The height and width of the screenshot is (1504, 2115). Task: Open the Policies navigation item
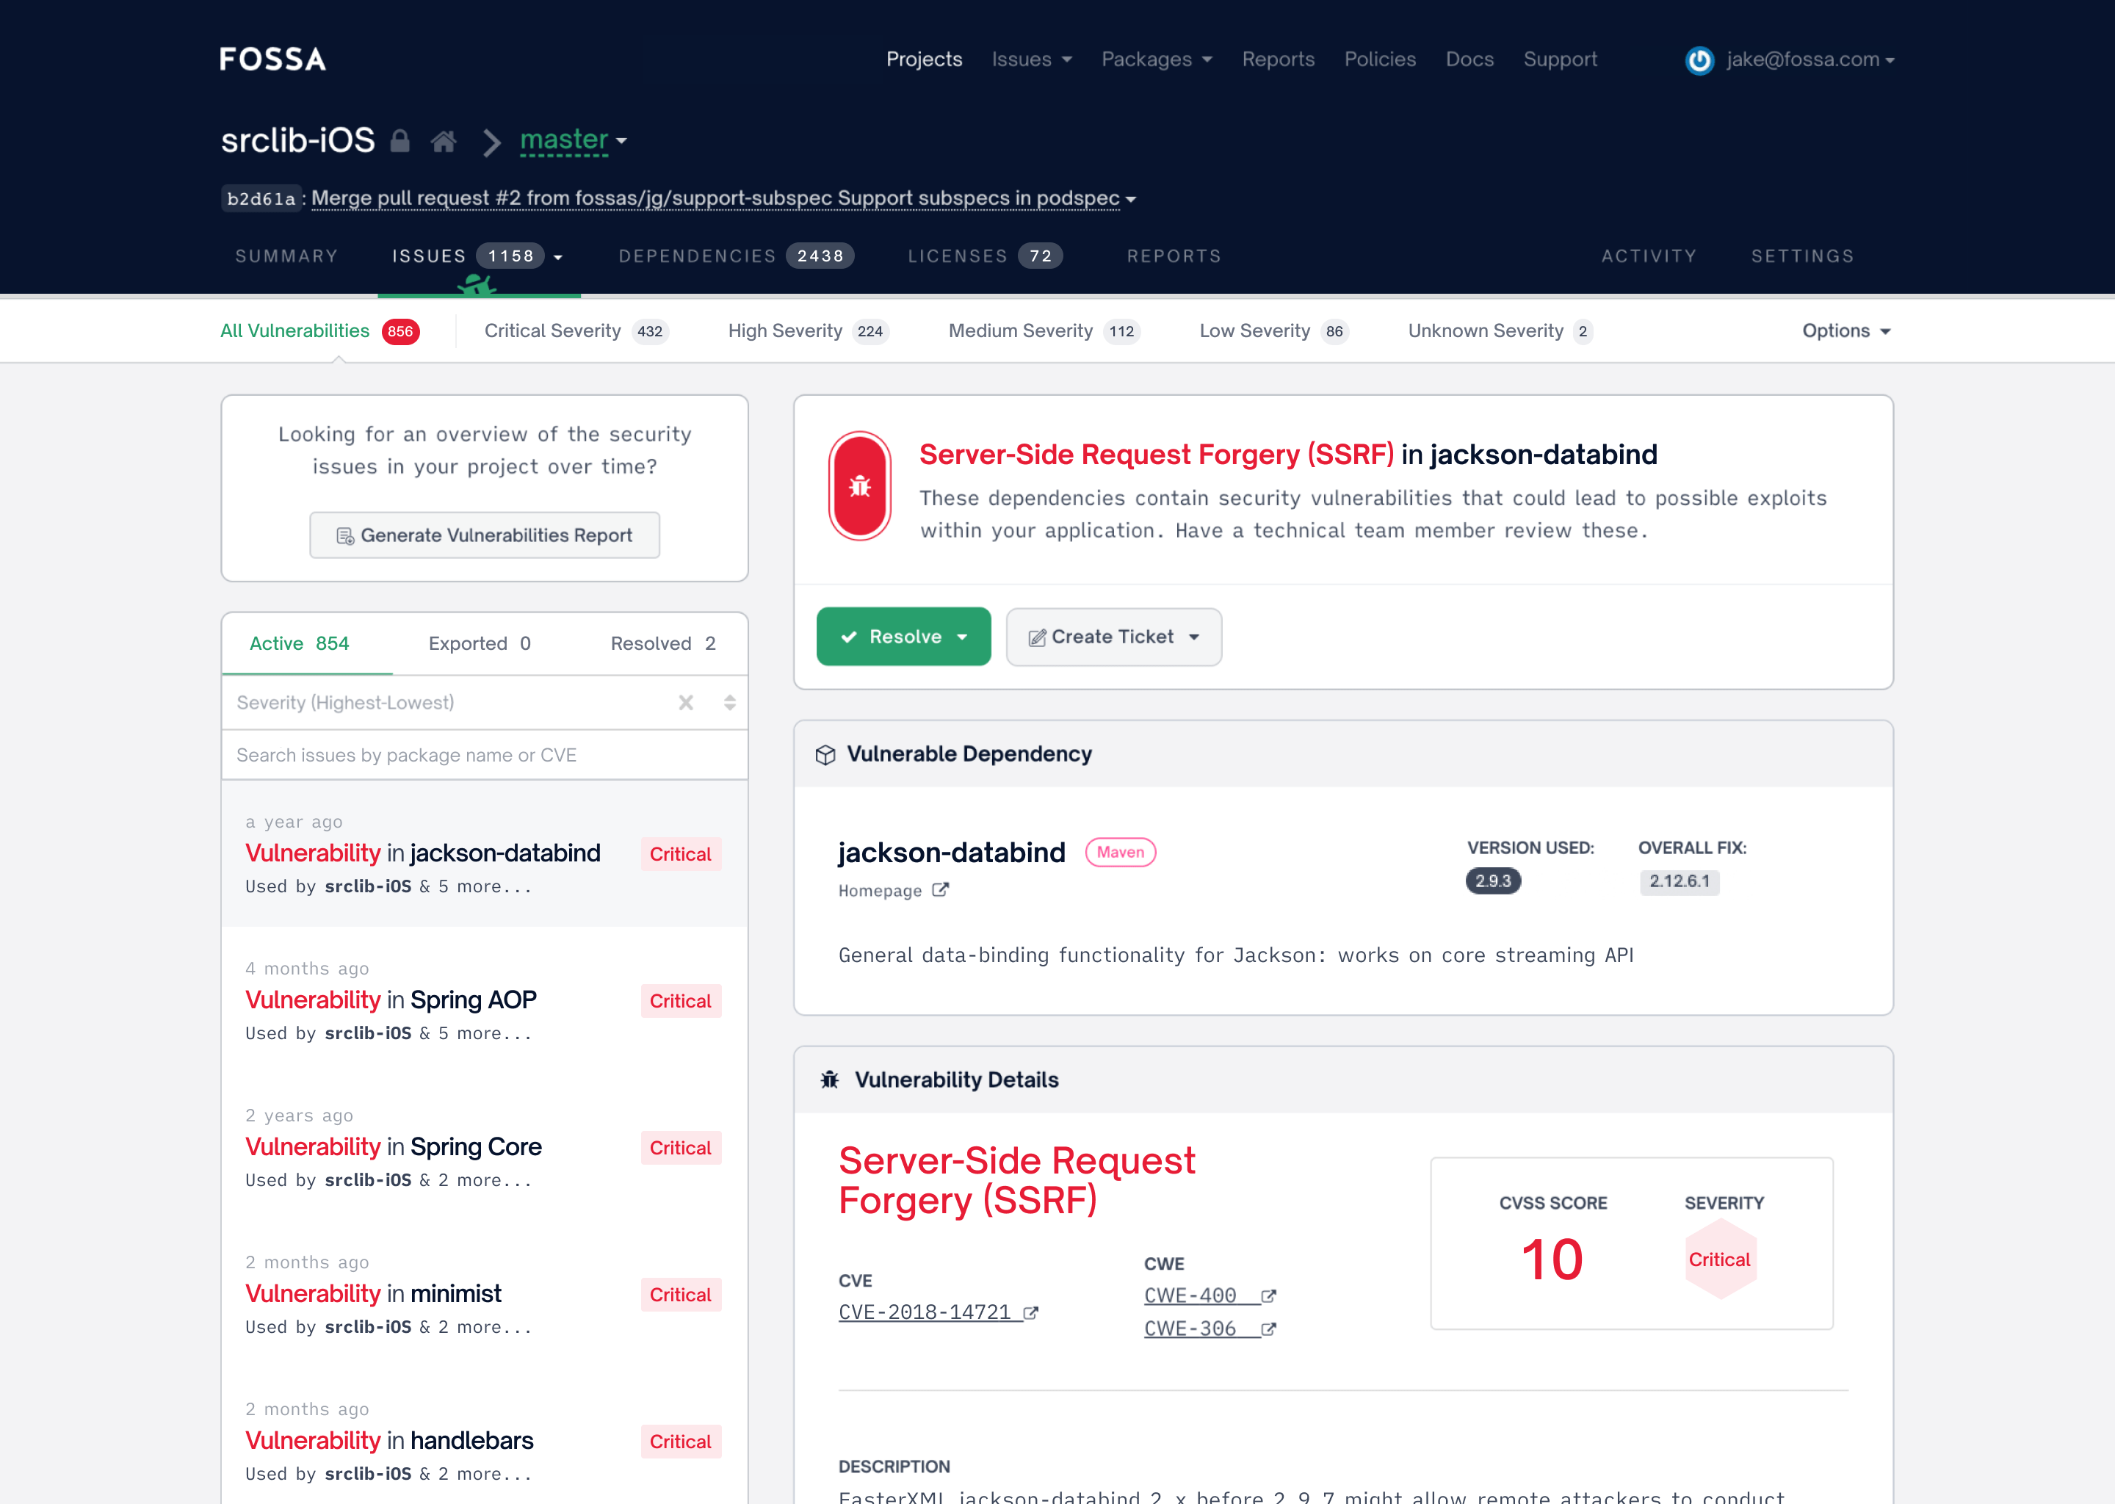(x=1380, y=59)
